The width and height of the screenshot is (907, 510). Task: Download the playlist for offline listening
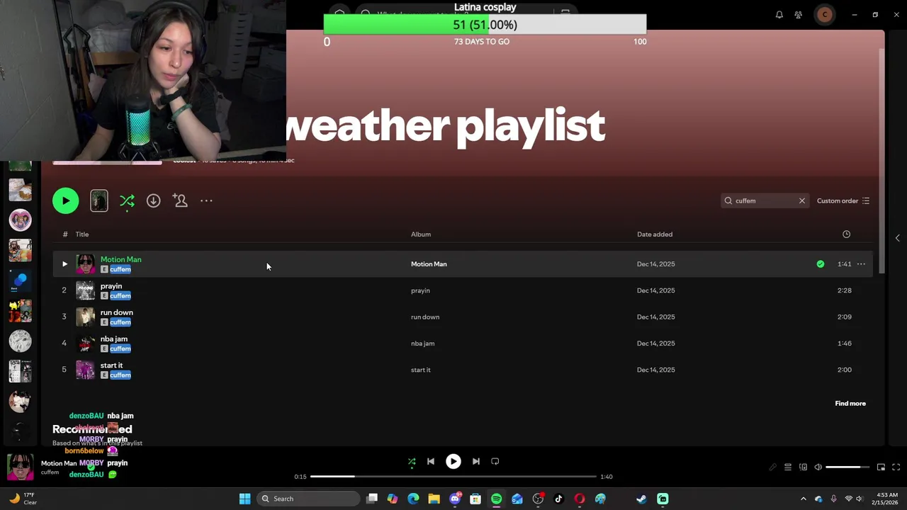click(x=153, y=200)
